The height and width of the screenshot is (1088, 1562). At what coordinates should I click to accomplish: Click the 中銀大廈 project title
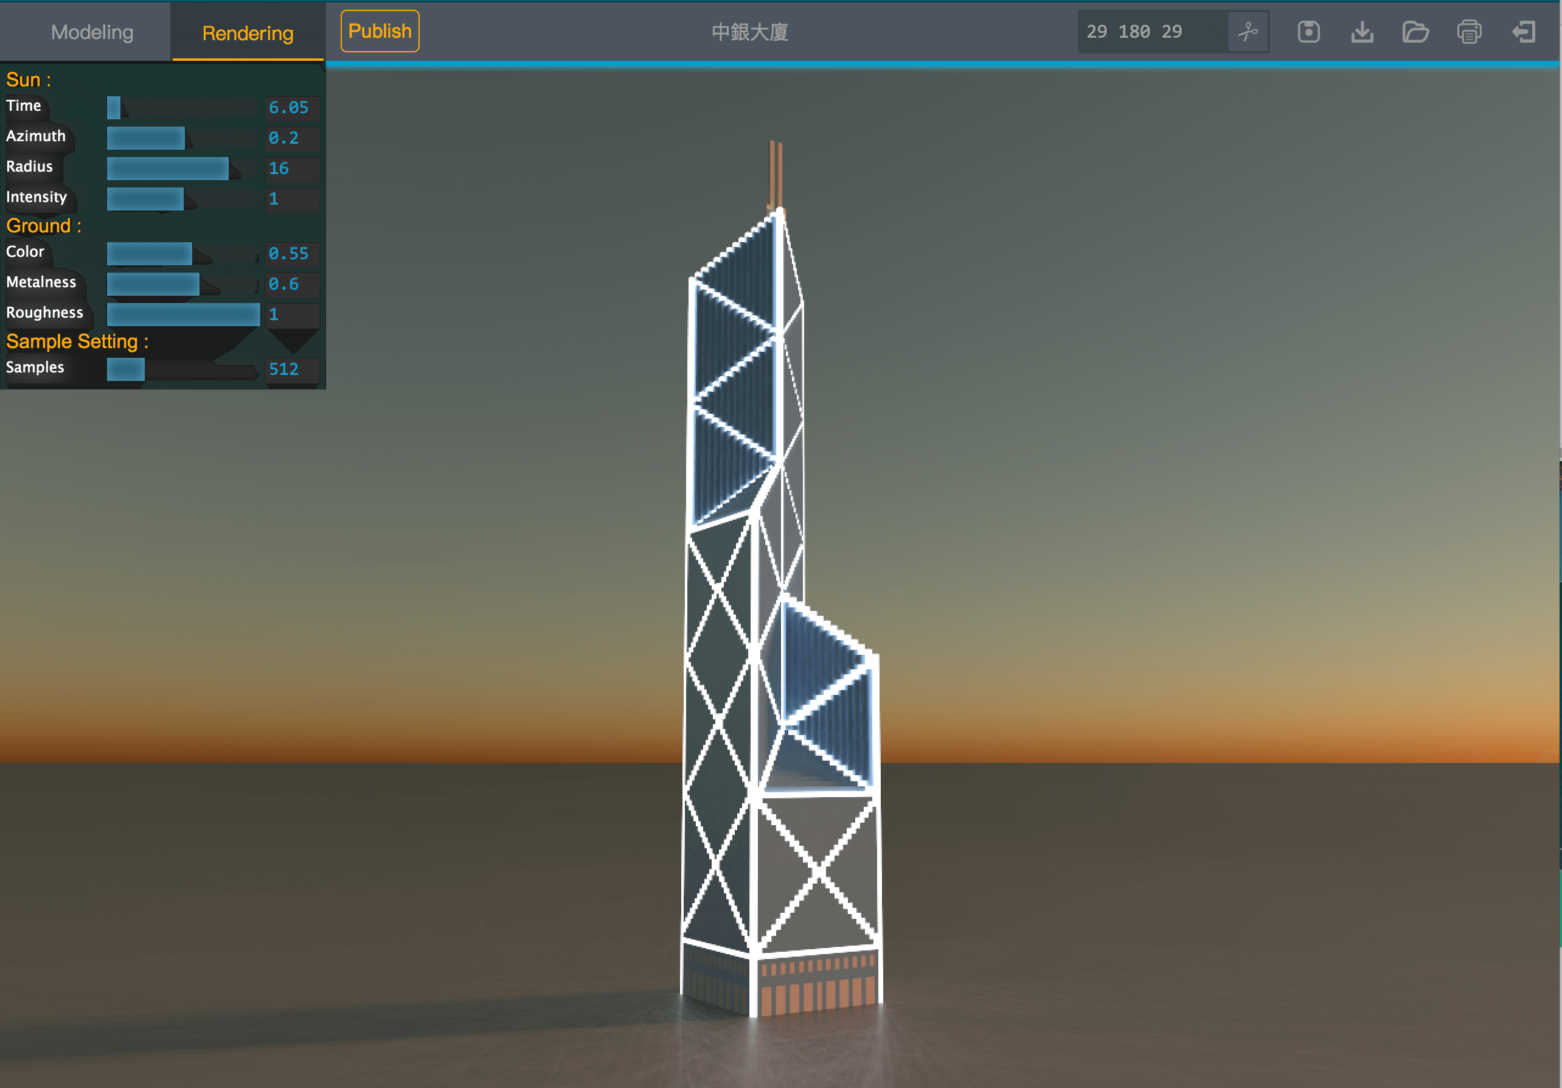click(x=750, y=32)
